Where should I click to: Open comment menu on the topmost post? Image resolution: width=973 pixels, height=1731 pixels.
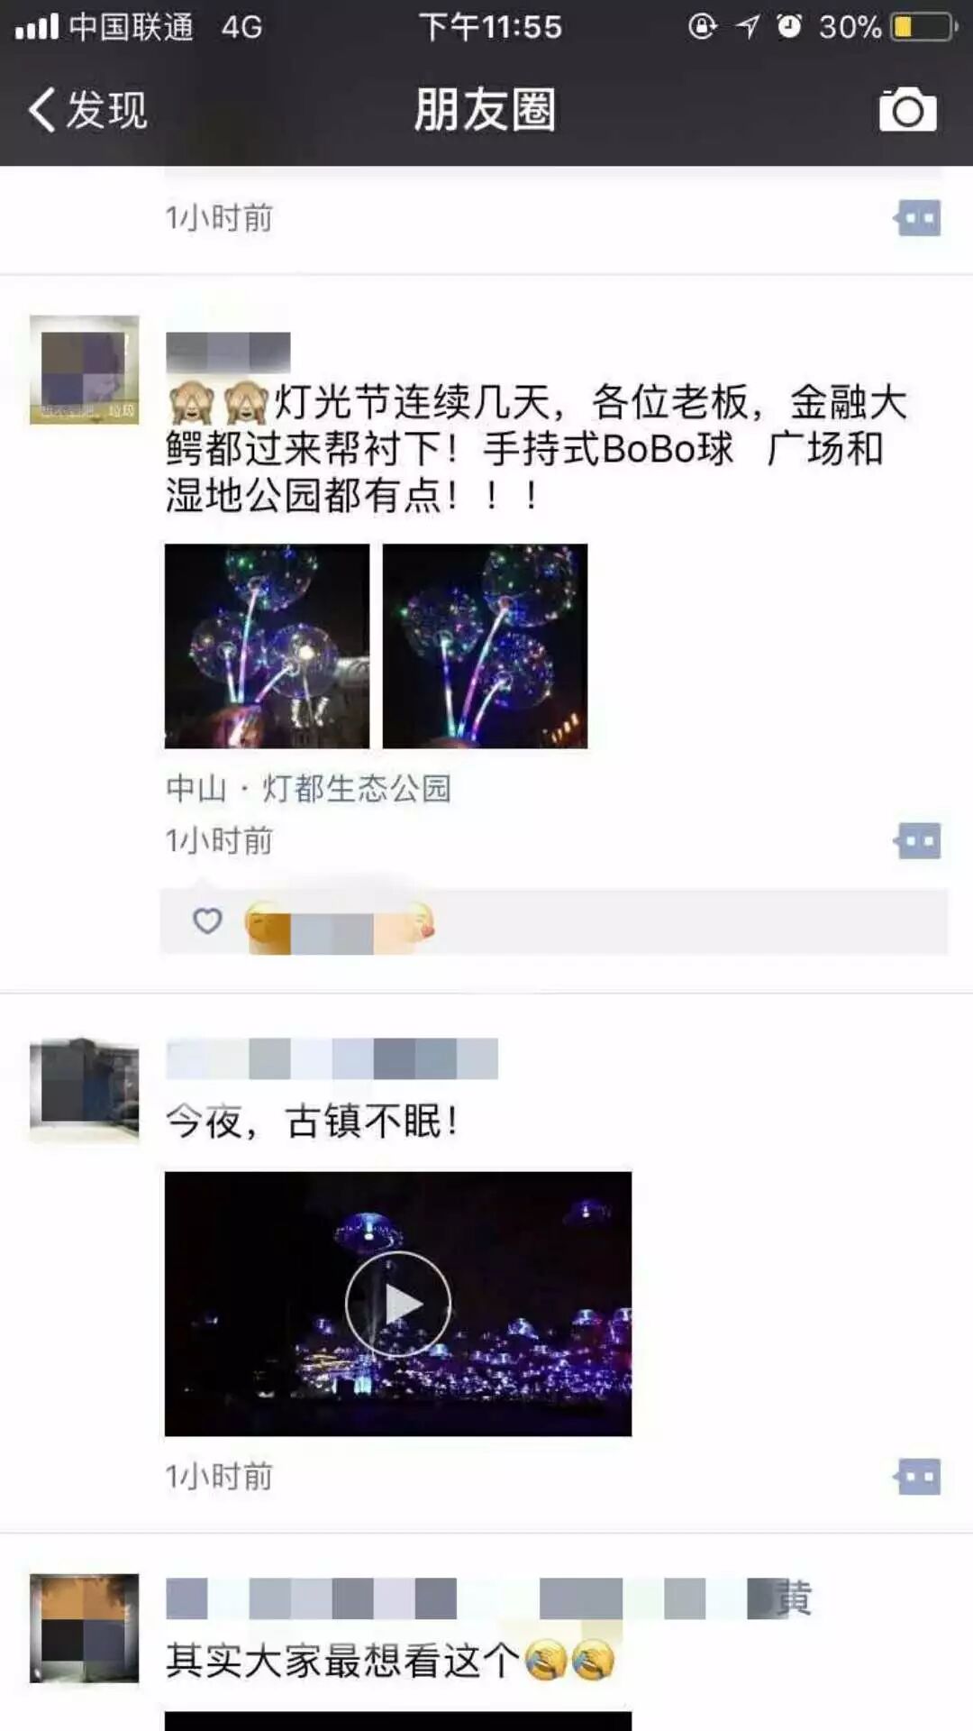pos(918,217)
